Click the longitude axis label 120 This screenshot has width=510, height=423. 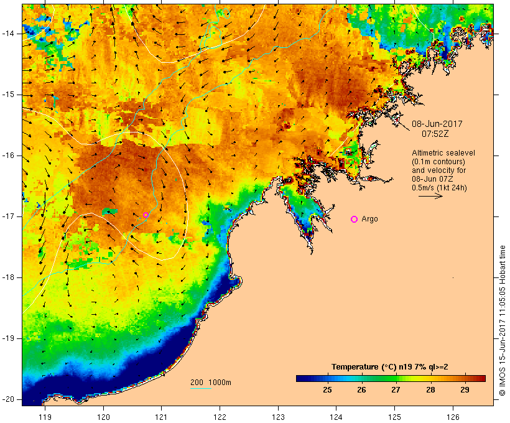click(103, 417)
